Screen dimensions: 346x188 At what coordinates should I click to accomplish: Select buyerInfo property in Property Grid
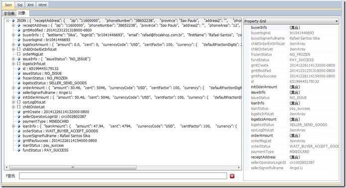[259, 27]
